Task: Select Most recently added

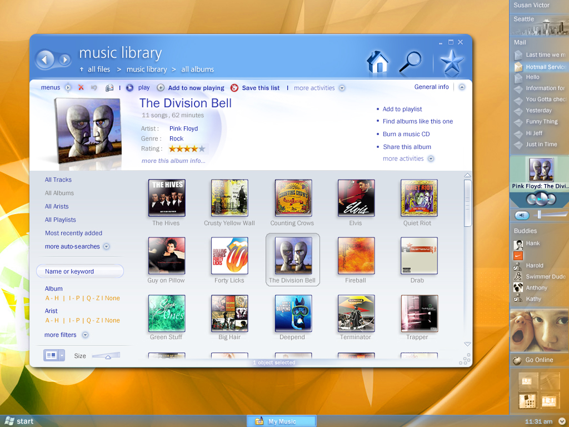Action: pos(74,233)
